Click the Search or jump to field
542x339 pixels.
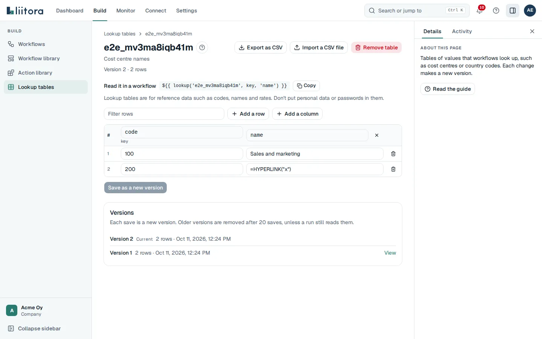[x=417, y=11]
